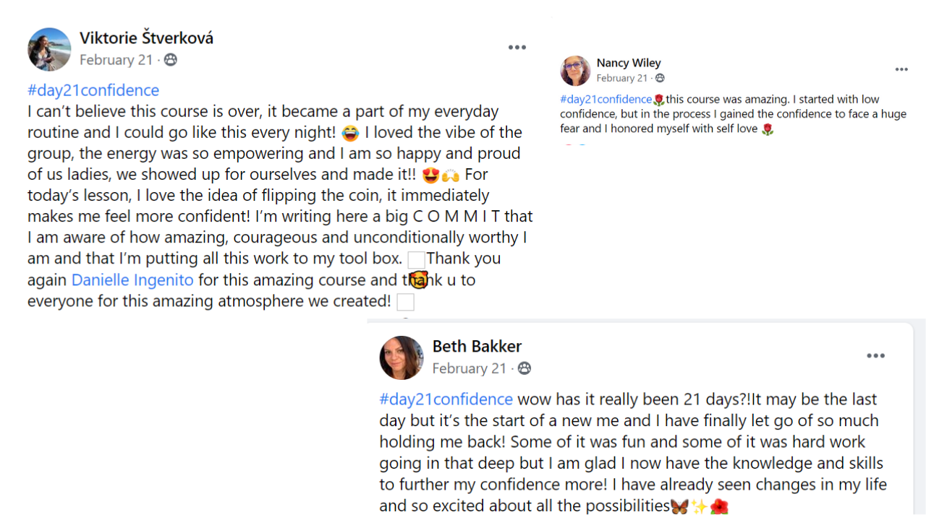The image size is (926, 520).
Task: Click #day21confidence hashtag in Beth's post
Action: pyautogui.click(x=446, y=399)
